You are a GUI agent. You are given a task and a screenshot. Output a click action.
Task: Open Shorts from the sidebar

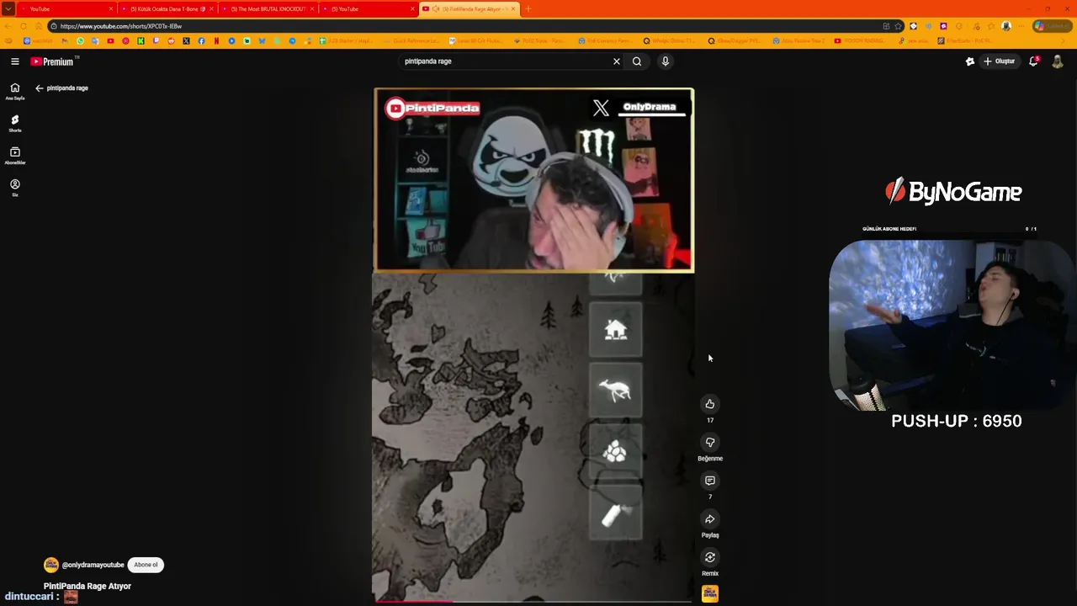coord(15,123)
